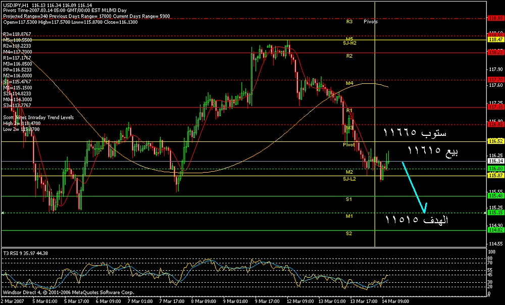Click the USDJPY,H1 chart title text
Image resolution: width=505 pixels, height=305 pixels.
point(16,5)
